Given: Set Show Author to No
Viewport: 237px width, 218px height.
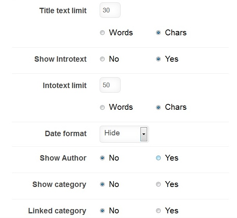Looking at the screenshot, I should coord(103,158).
